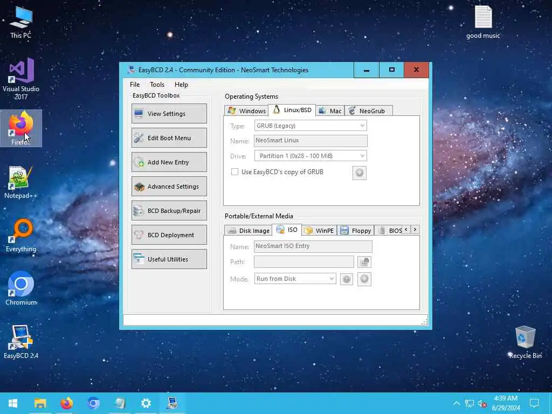Open the BCD Backup/Repair section
Image resolution: width=552 pixels, height=414 pixels.
(169, 211)
